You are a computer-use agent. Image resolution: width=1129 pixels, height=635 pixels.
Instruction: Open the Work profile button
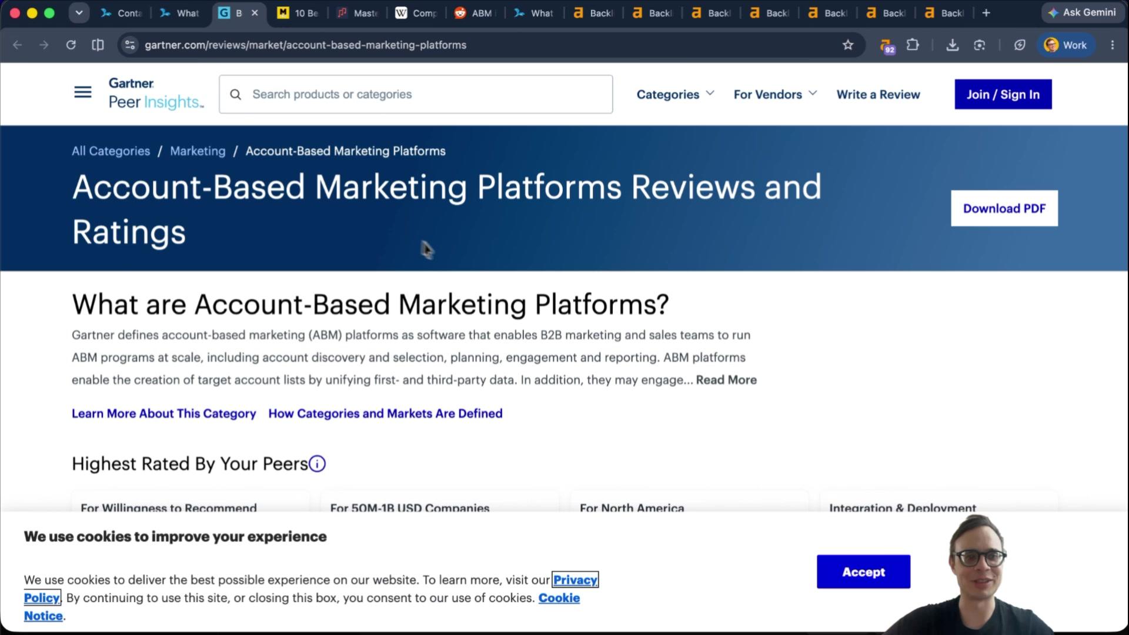[x=1065, y=45]
